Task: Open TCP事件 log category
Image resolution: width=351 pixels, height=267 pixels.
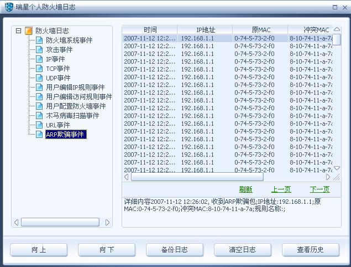Action: tap(57, 69)
